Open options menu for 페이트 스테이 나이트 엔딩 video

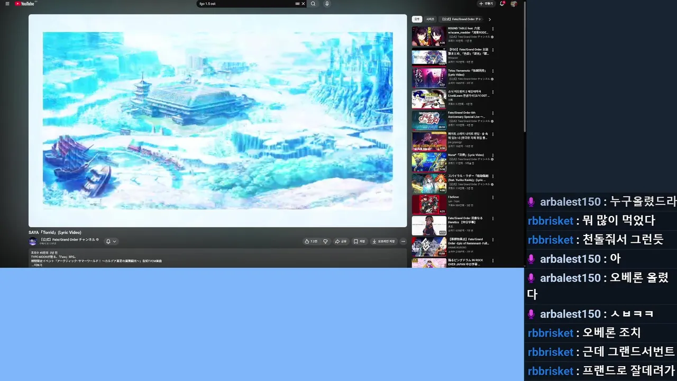(x=493, y=134)
